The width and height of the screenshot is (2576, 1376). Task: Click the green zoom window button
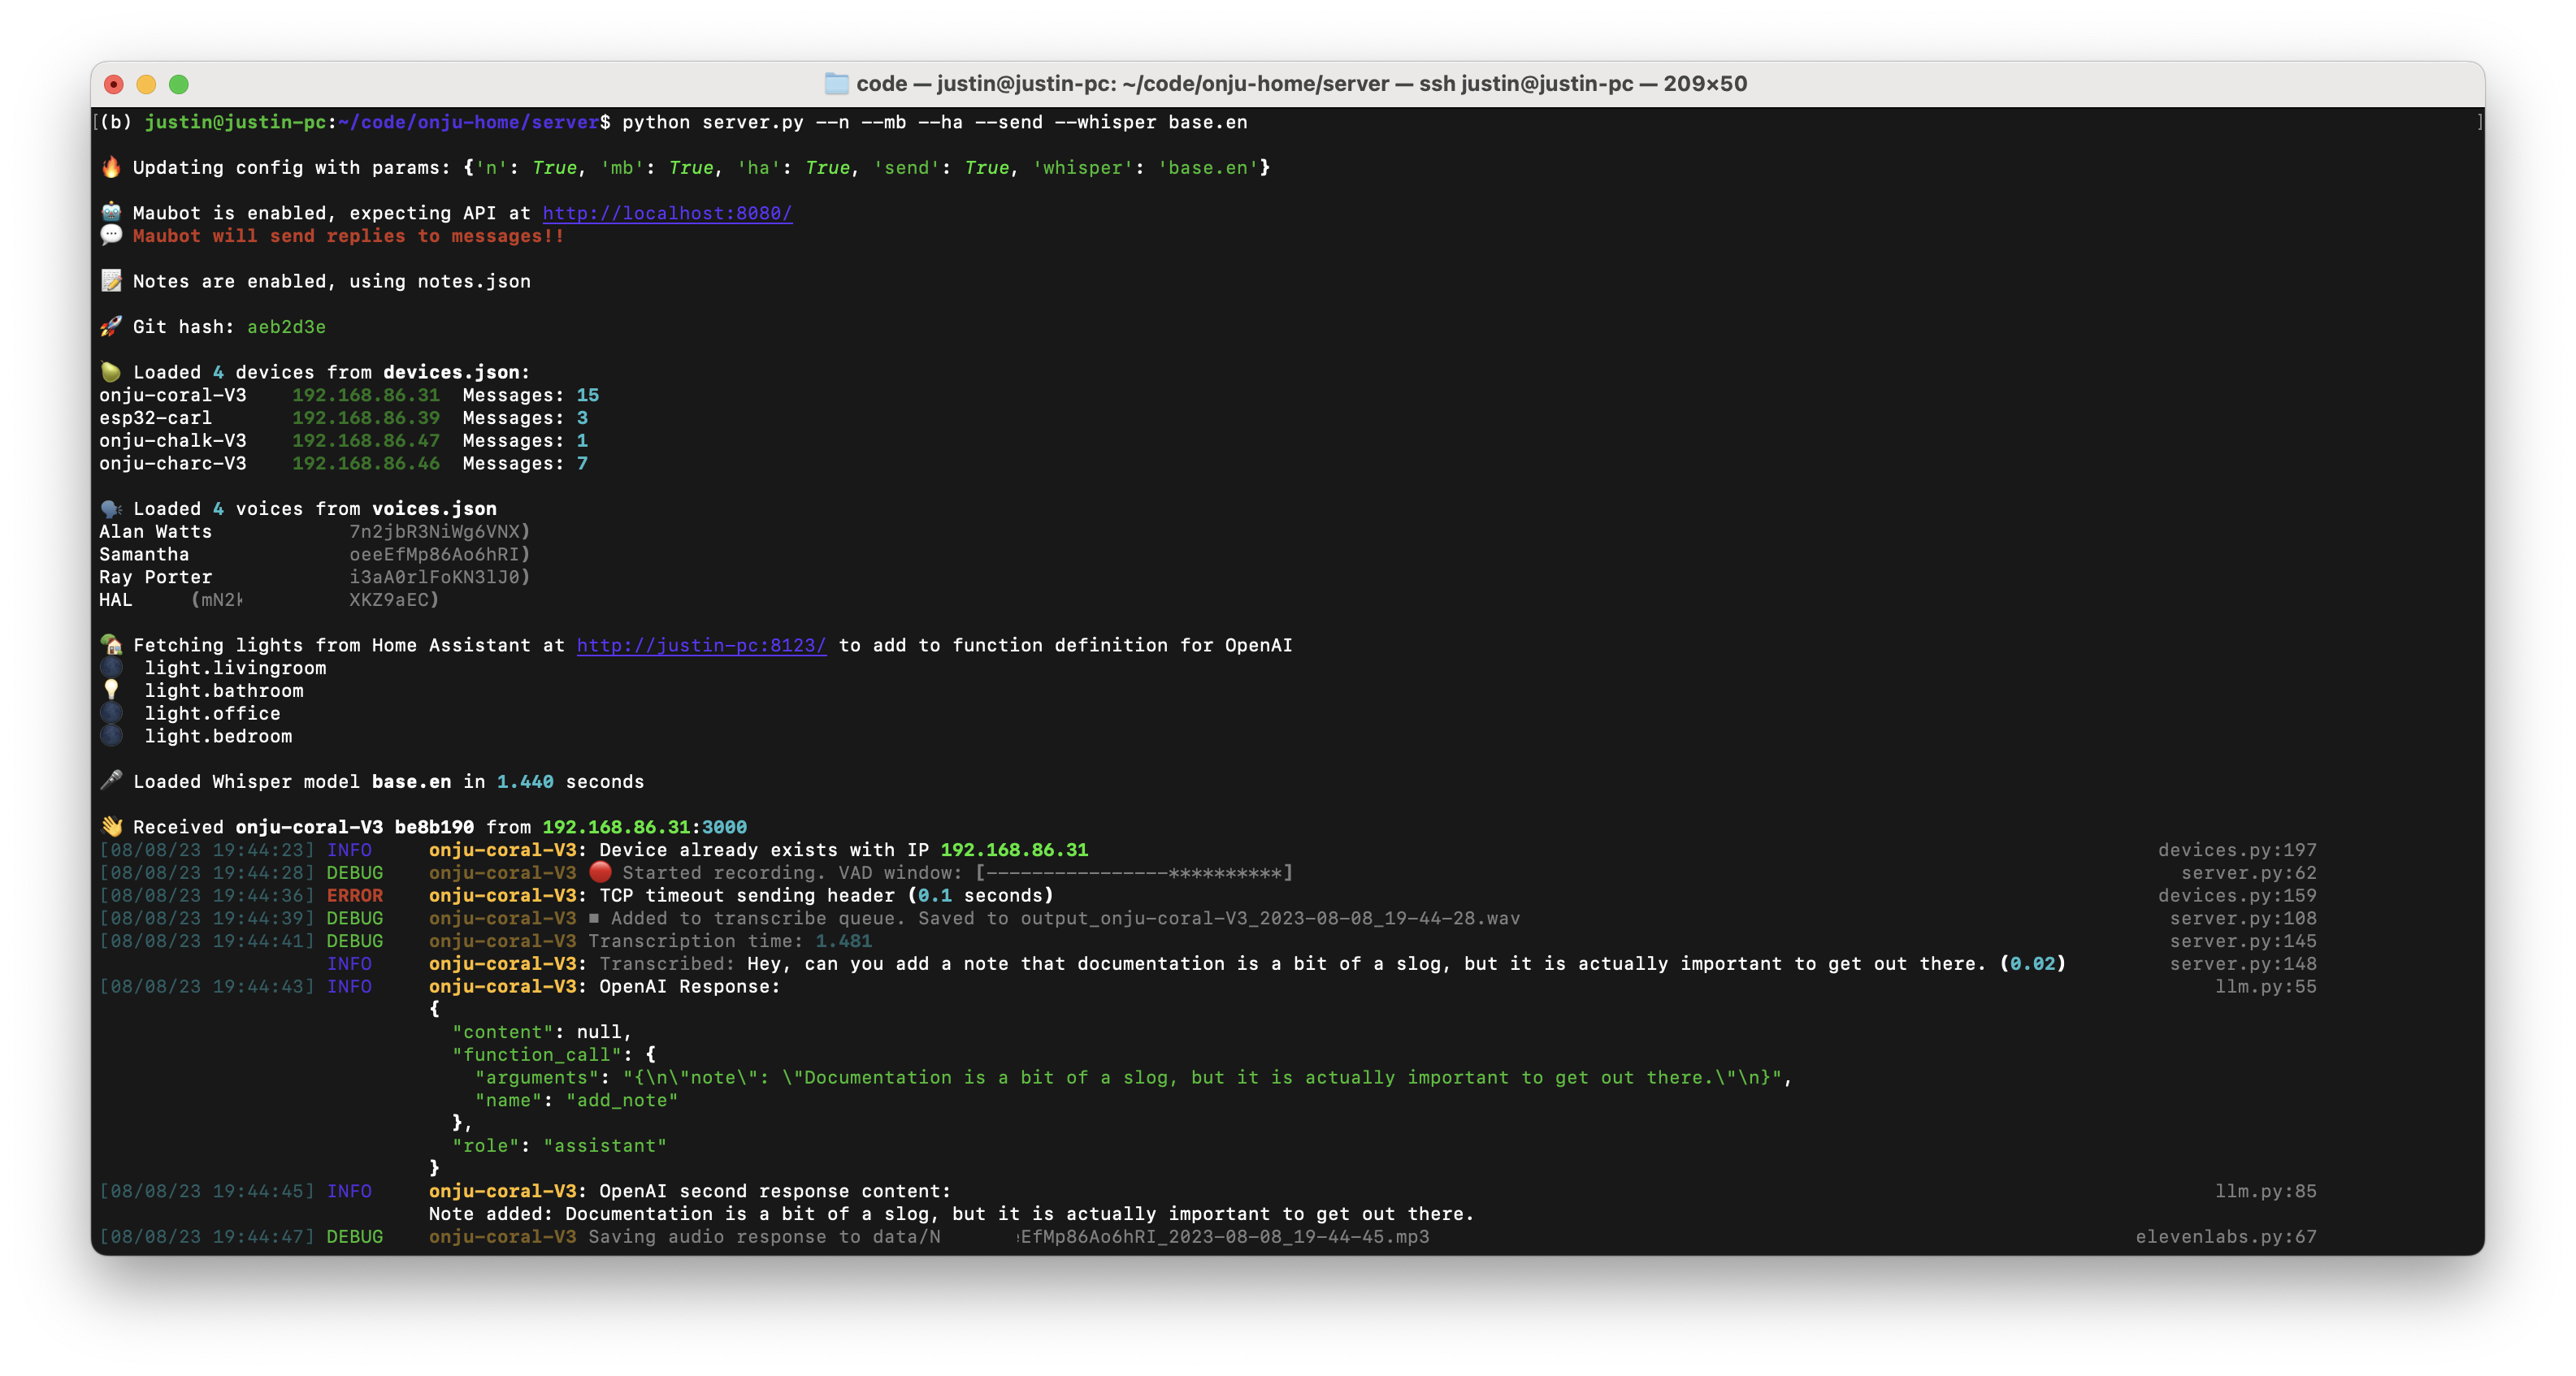click(179, 84)
